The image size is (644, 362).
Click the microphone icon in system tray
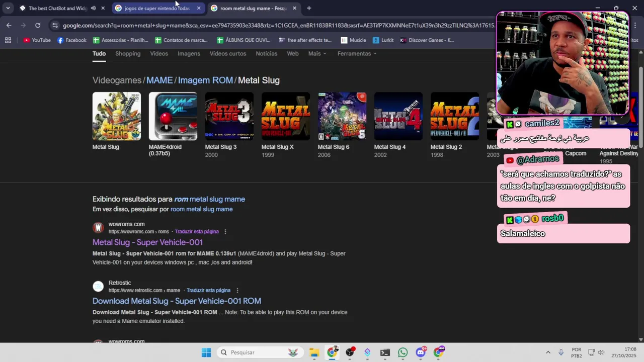(x=561, y=352)
